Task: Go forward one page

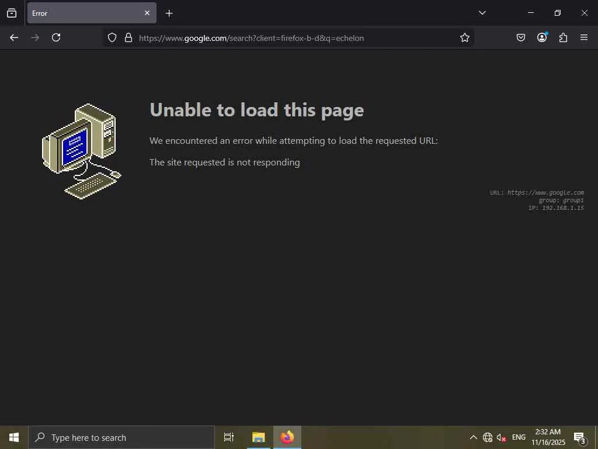Action: click(35, 37)
